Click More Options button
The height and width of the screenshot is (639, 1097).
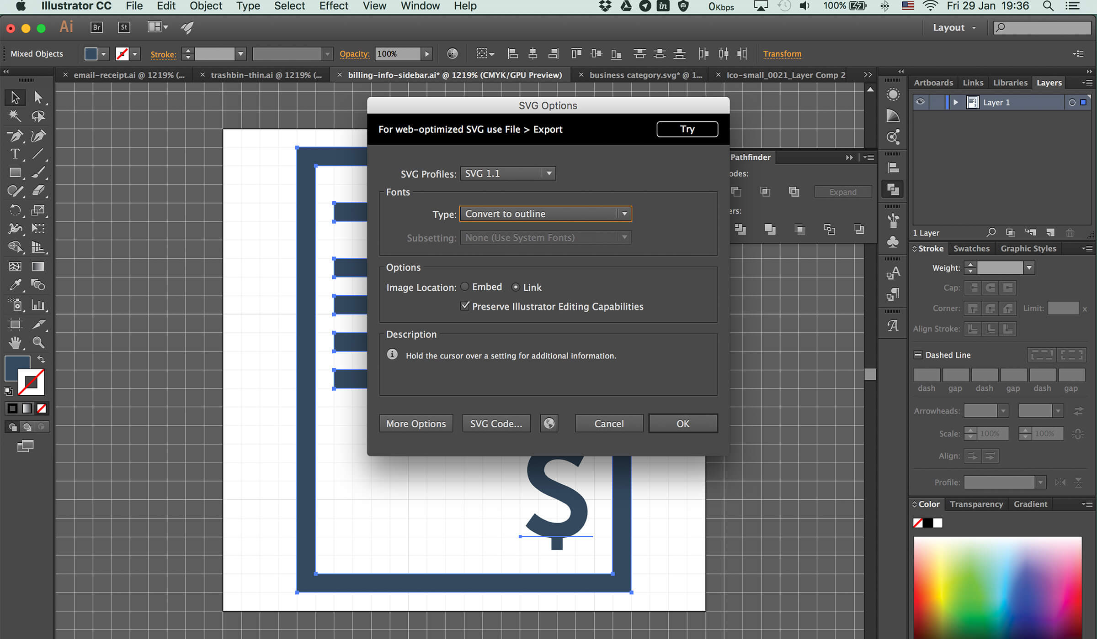416,424
